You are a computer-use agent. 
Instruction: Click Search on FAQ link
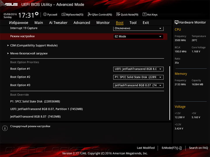[x=198, y=148]
